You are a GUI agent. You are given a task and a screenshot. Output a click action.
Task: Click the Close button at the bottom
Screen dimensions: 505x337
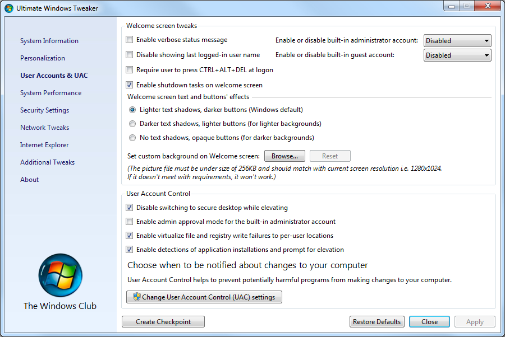[x=429, y=321]
